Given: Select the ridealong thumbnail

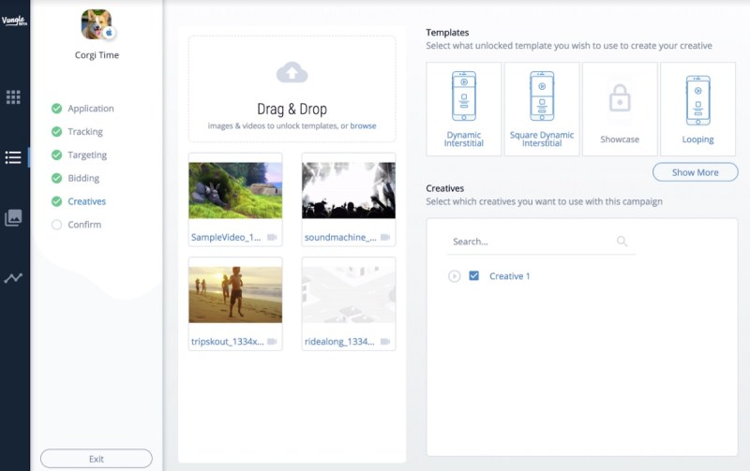Looking at the screenshot, I should point(349,295).
